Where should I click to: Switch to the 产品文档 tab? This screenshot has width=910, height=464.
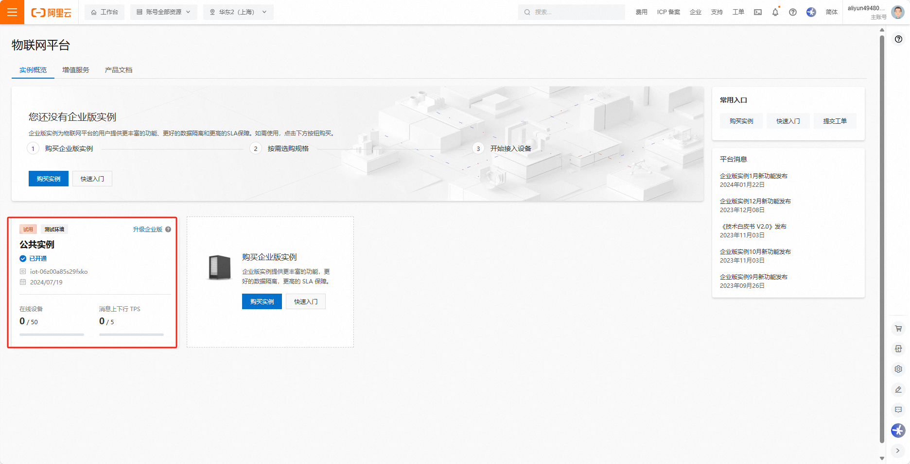[119, 70]
